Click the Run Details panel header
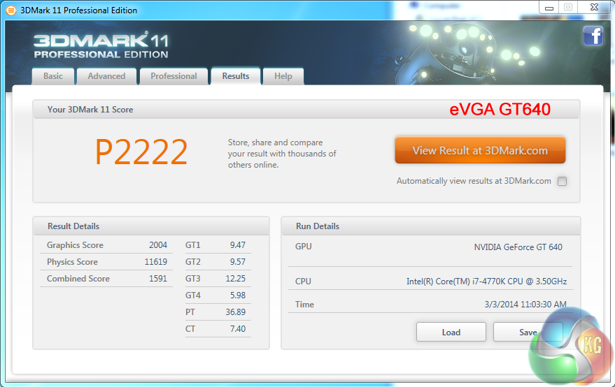615x387 pixels. pyautogui.click(x=431, y=226)
